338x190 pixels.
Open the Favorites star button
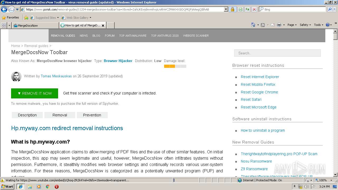click(x=10, y=17)
